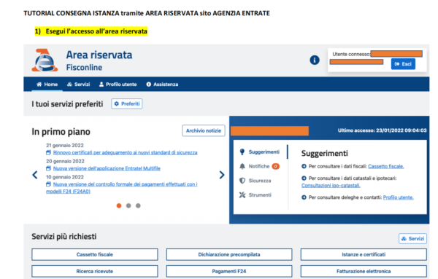Click the 21 gennaio 2022 date text
This screenshot has height=279, width=438.
click(x=65, y=145)
